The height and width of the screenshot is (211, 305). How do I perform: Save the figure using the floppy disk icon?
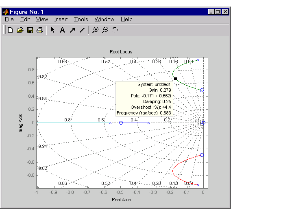tap(30, 30)
